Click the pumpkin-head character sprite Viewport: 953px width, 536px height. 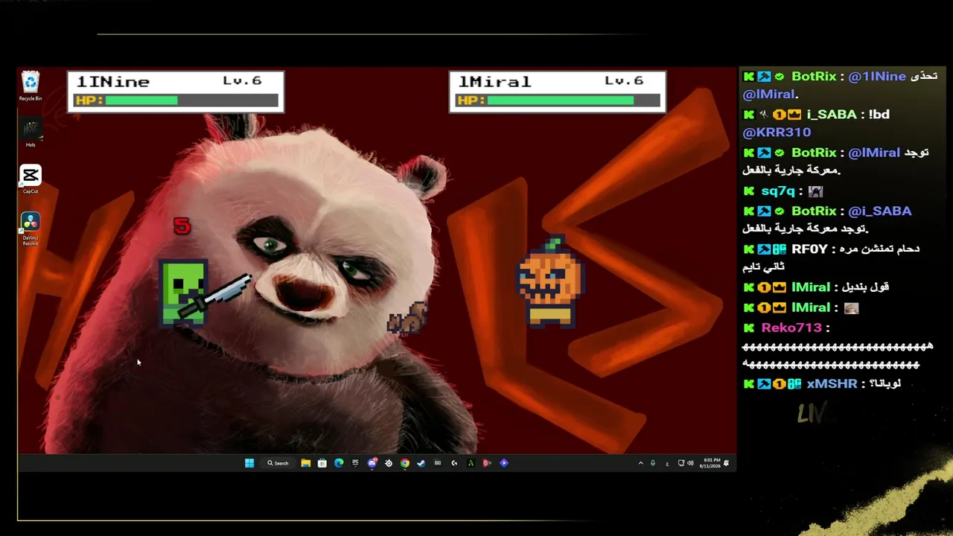click(x=550, y=281)
